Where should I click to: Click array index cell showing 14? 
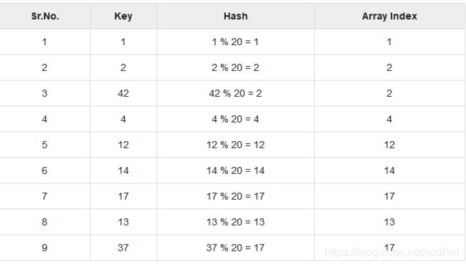click(x=389, y=170)
